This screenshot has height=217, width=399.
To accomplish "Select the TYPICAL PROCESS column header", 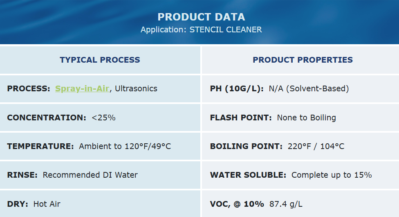I will tap(100, 60).
